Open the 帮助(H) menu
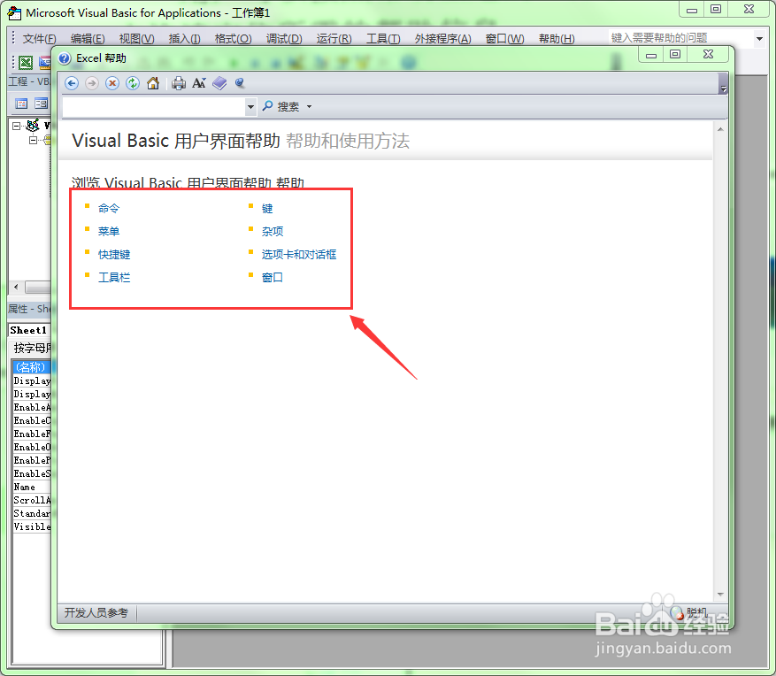This screenshot has width=776, height=676. [x=557, y=39]
